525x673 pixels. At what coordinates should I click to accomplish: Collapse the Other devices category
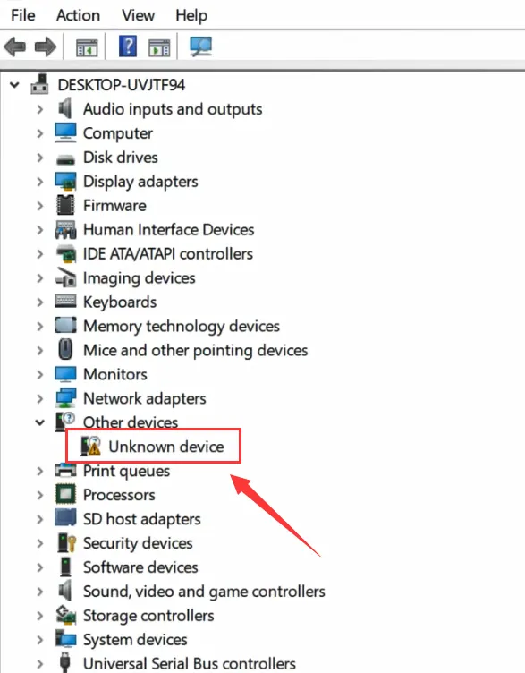(x=40, y=422)
